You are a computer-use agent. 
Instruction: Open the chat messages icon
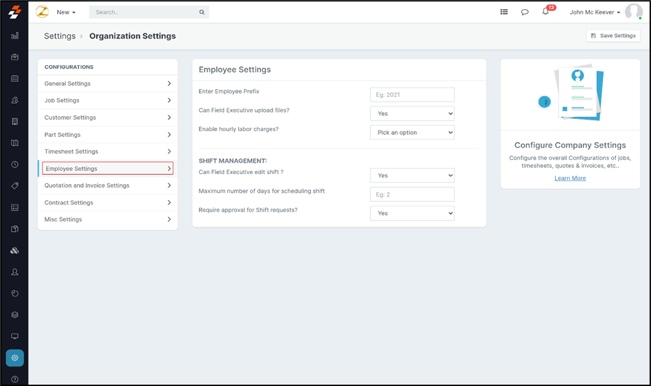525,12
